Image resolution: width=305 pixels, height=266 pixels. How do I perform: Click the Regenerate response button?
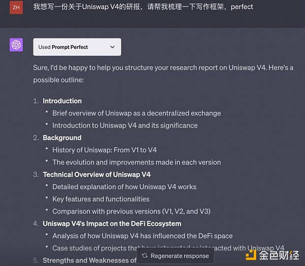pyautogui.click(x=175, y=256)
